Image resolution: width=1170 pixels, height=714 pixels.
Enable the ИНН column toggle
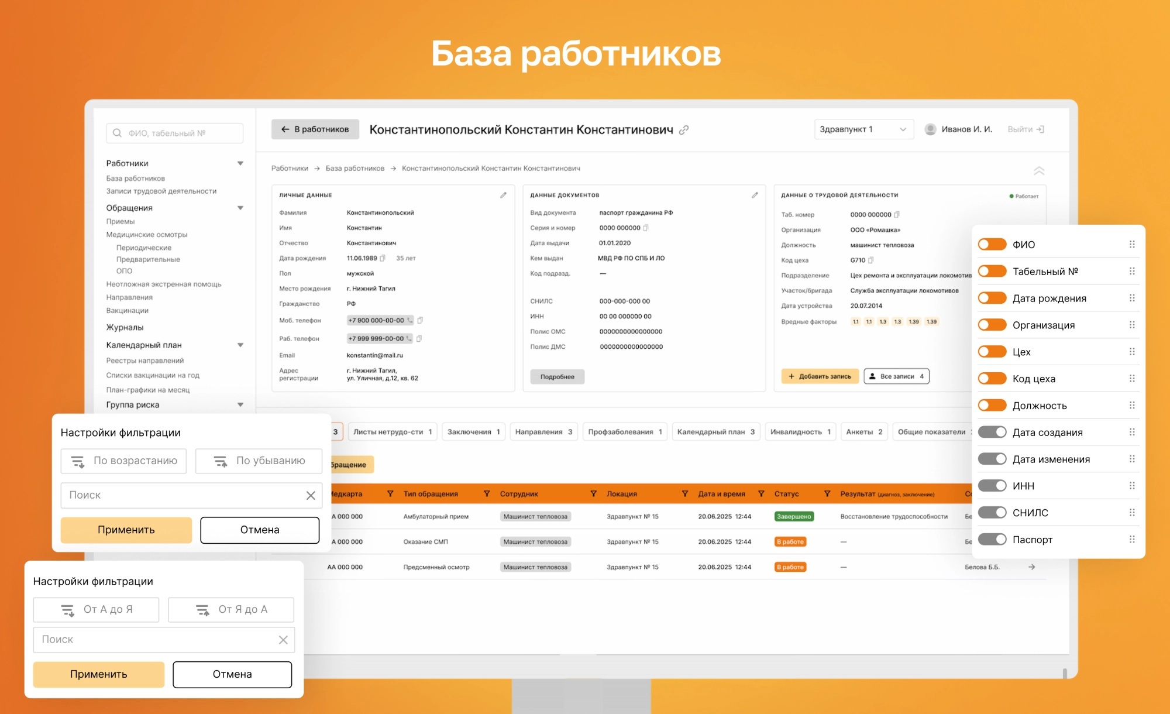tap(993, 485)
